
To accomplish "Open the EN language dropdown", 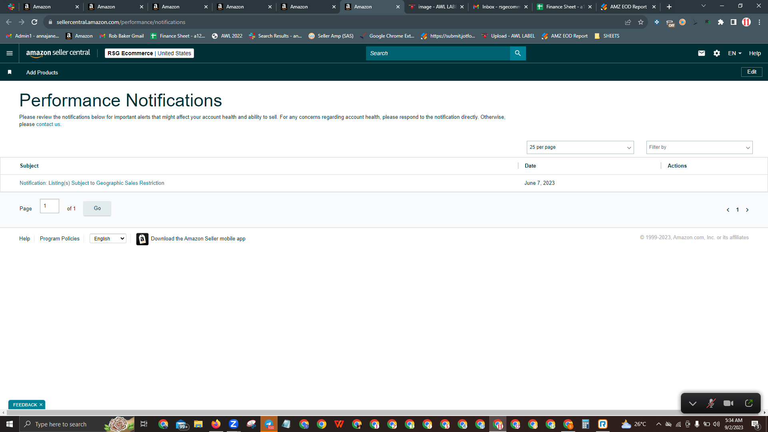I will pyautogui.click(x=735, y=53).
